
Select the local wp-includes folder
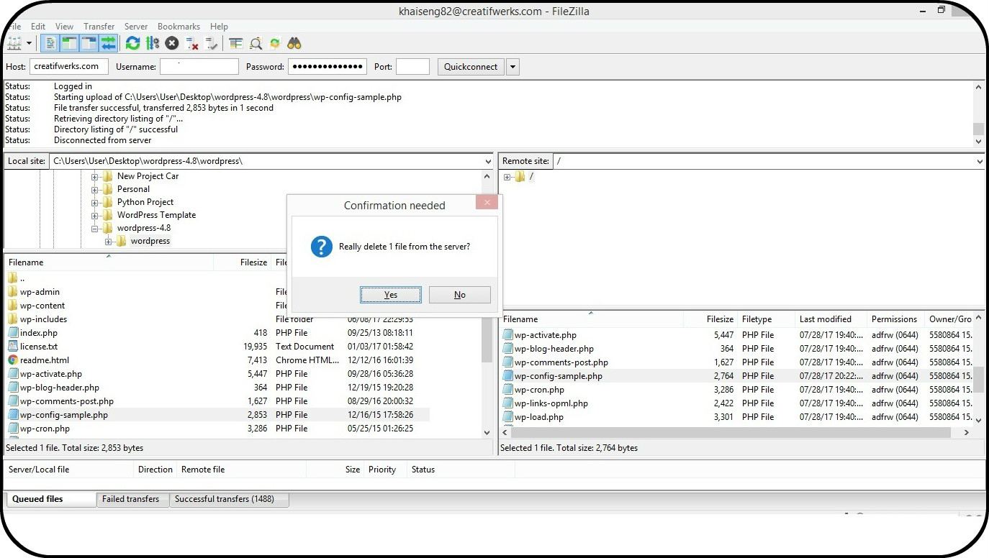tap(43, 319)
